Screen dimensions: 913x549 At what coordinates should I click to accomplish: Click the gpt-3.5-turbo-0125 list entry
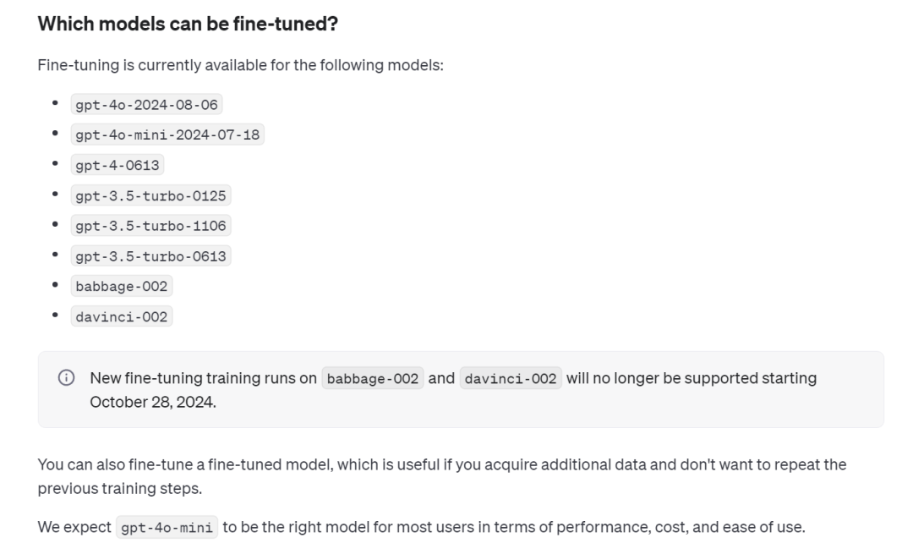click(x=150, y=195)
